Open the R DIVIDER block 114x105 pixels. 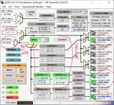47,17
